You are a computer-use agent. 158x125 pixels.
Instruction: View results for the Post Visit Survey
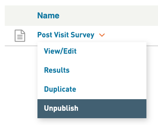92,70
